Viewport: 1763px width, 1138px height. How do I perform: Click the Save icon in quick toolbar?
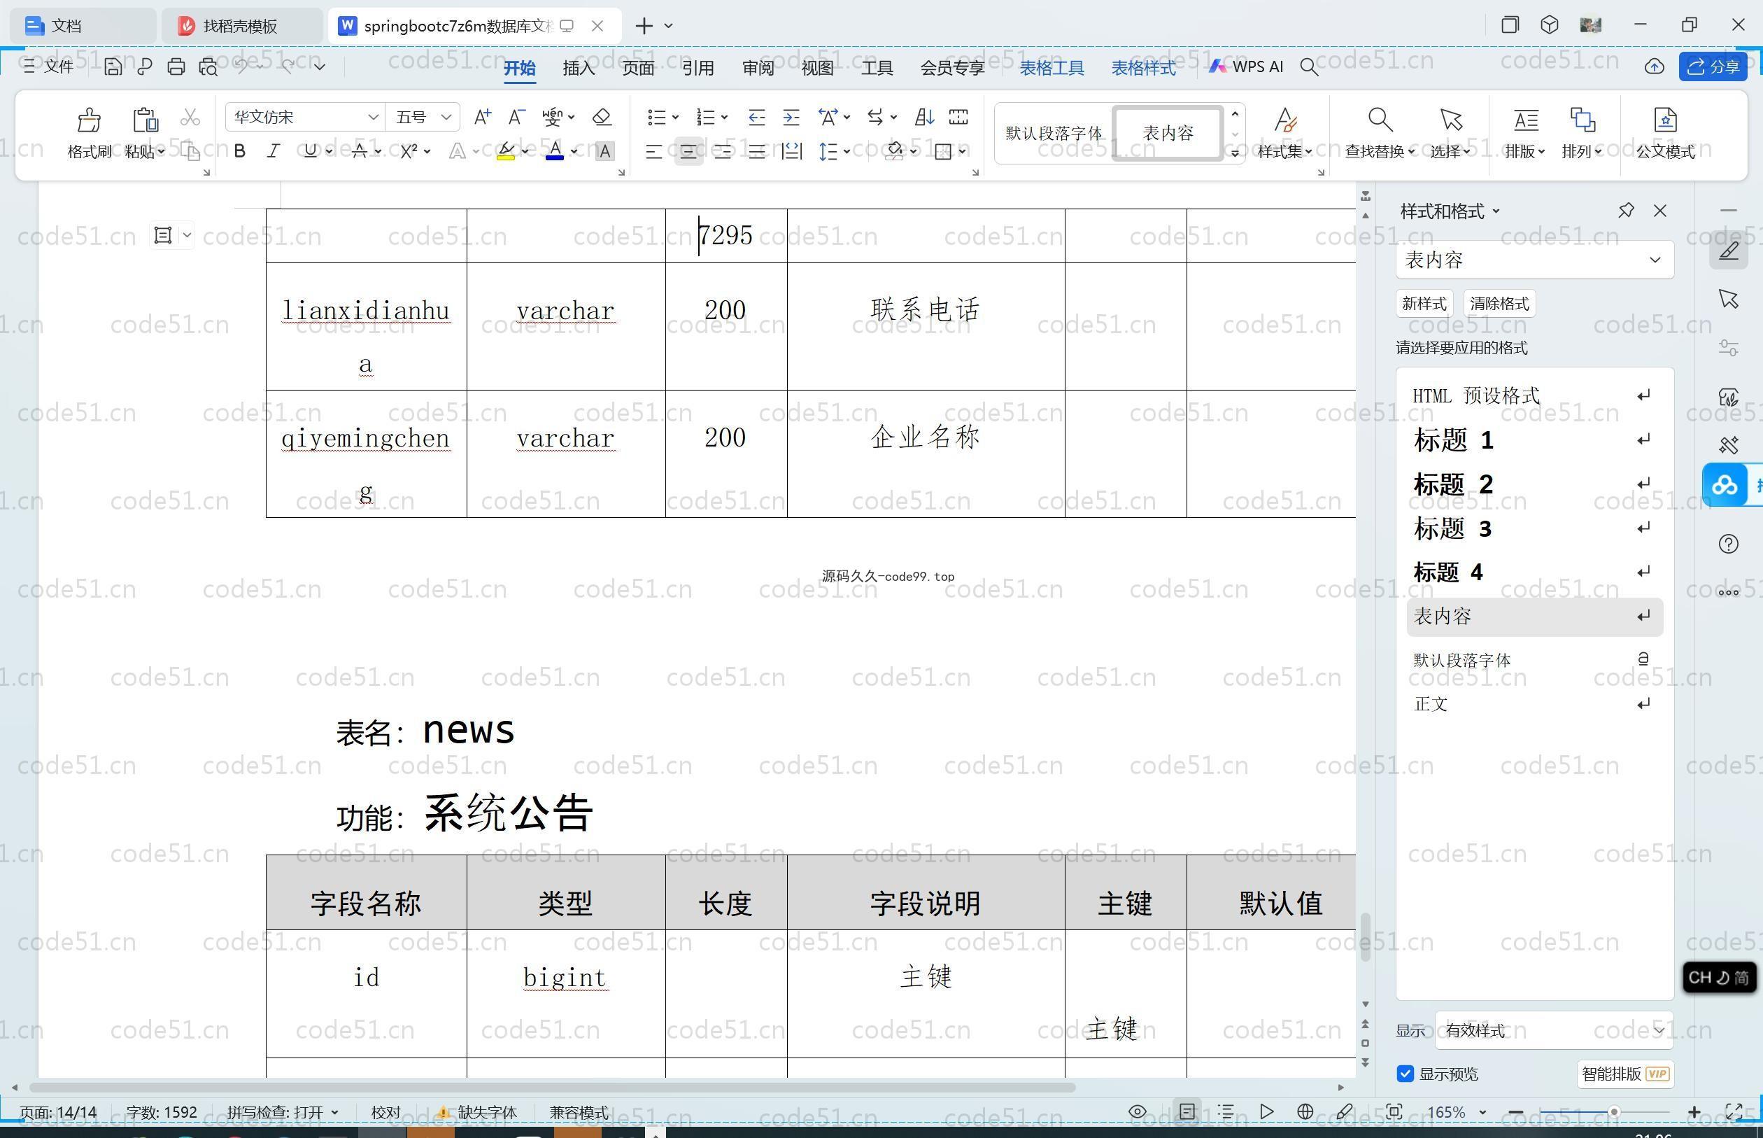coord(112,67)
